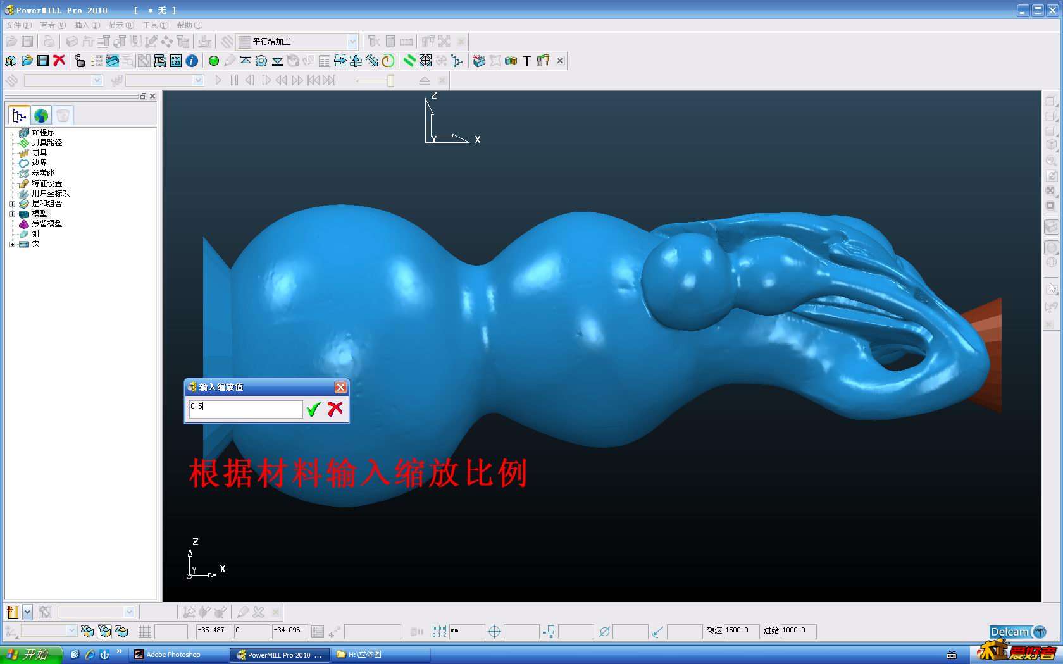Click the X coordinate field showing -35.487
Viewport: 1063px width, 664px height.
[x=214, y=630]
